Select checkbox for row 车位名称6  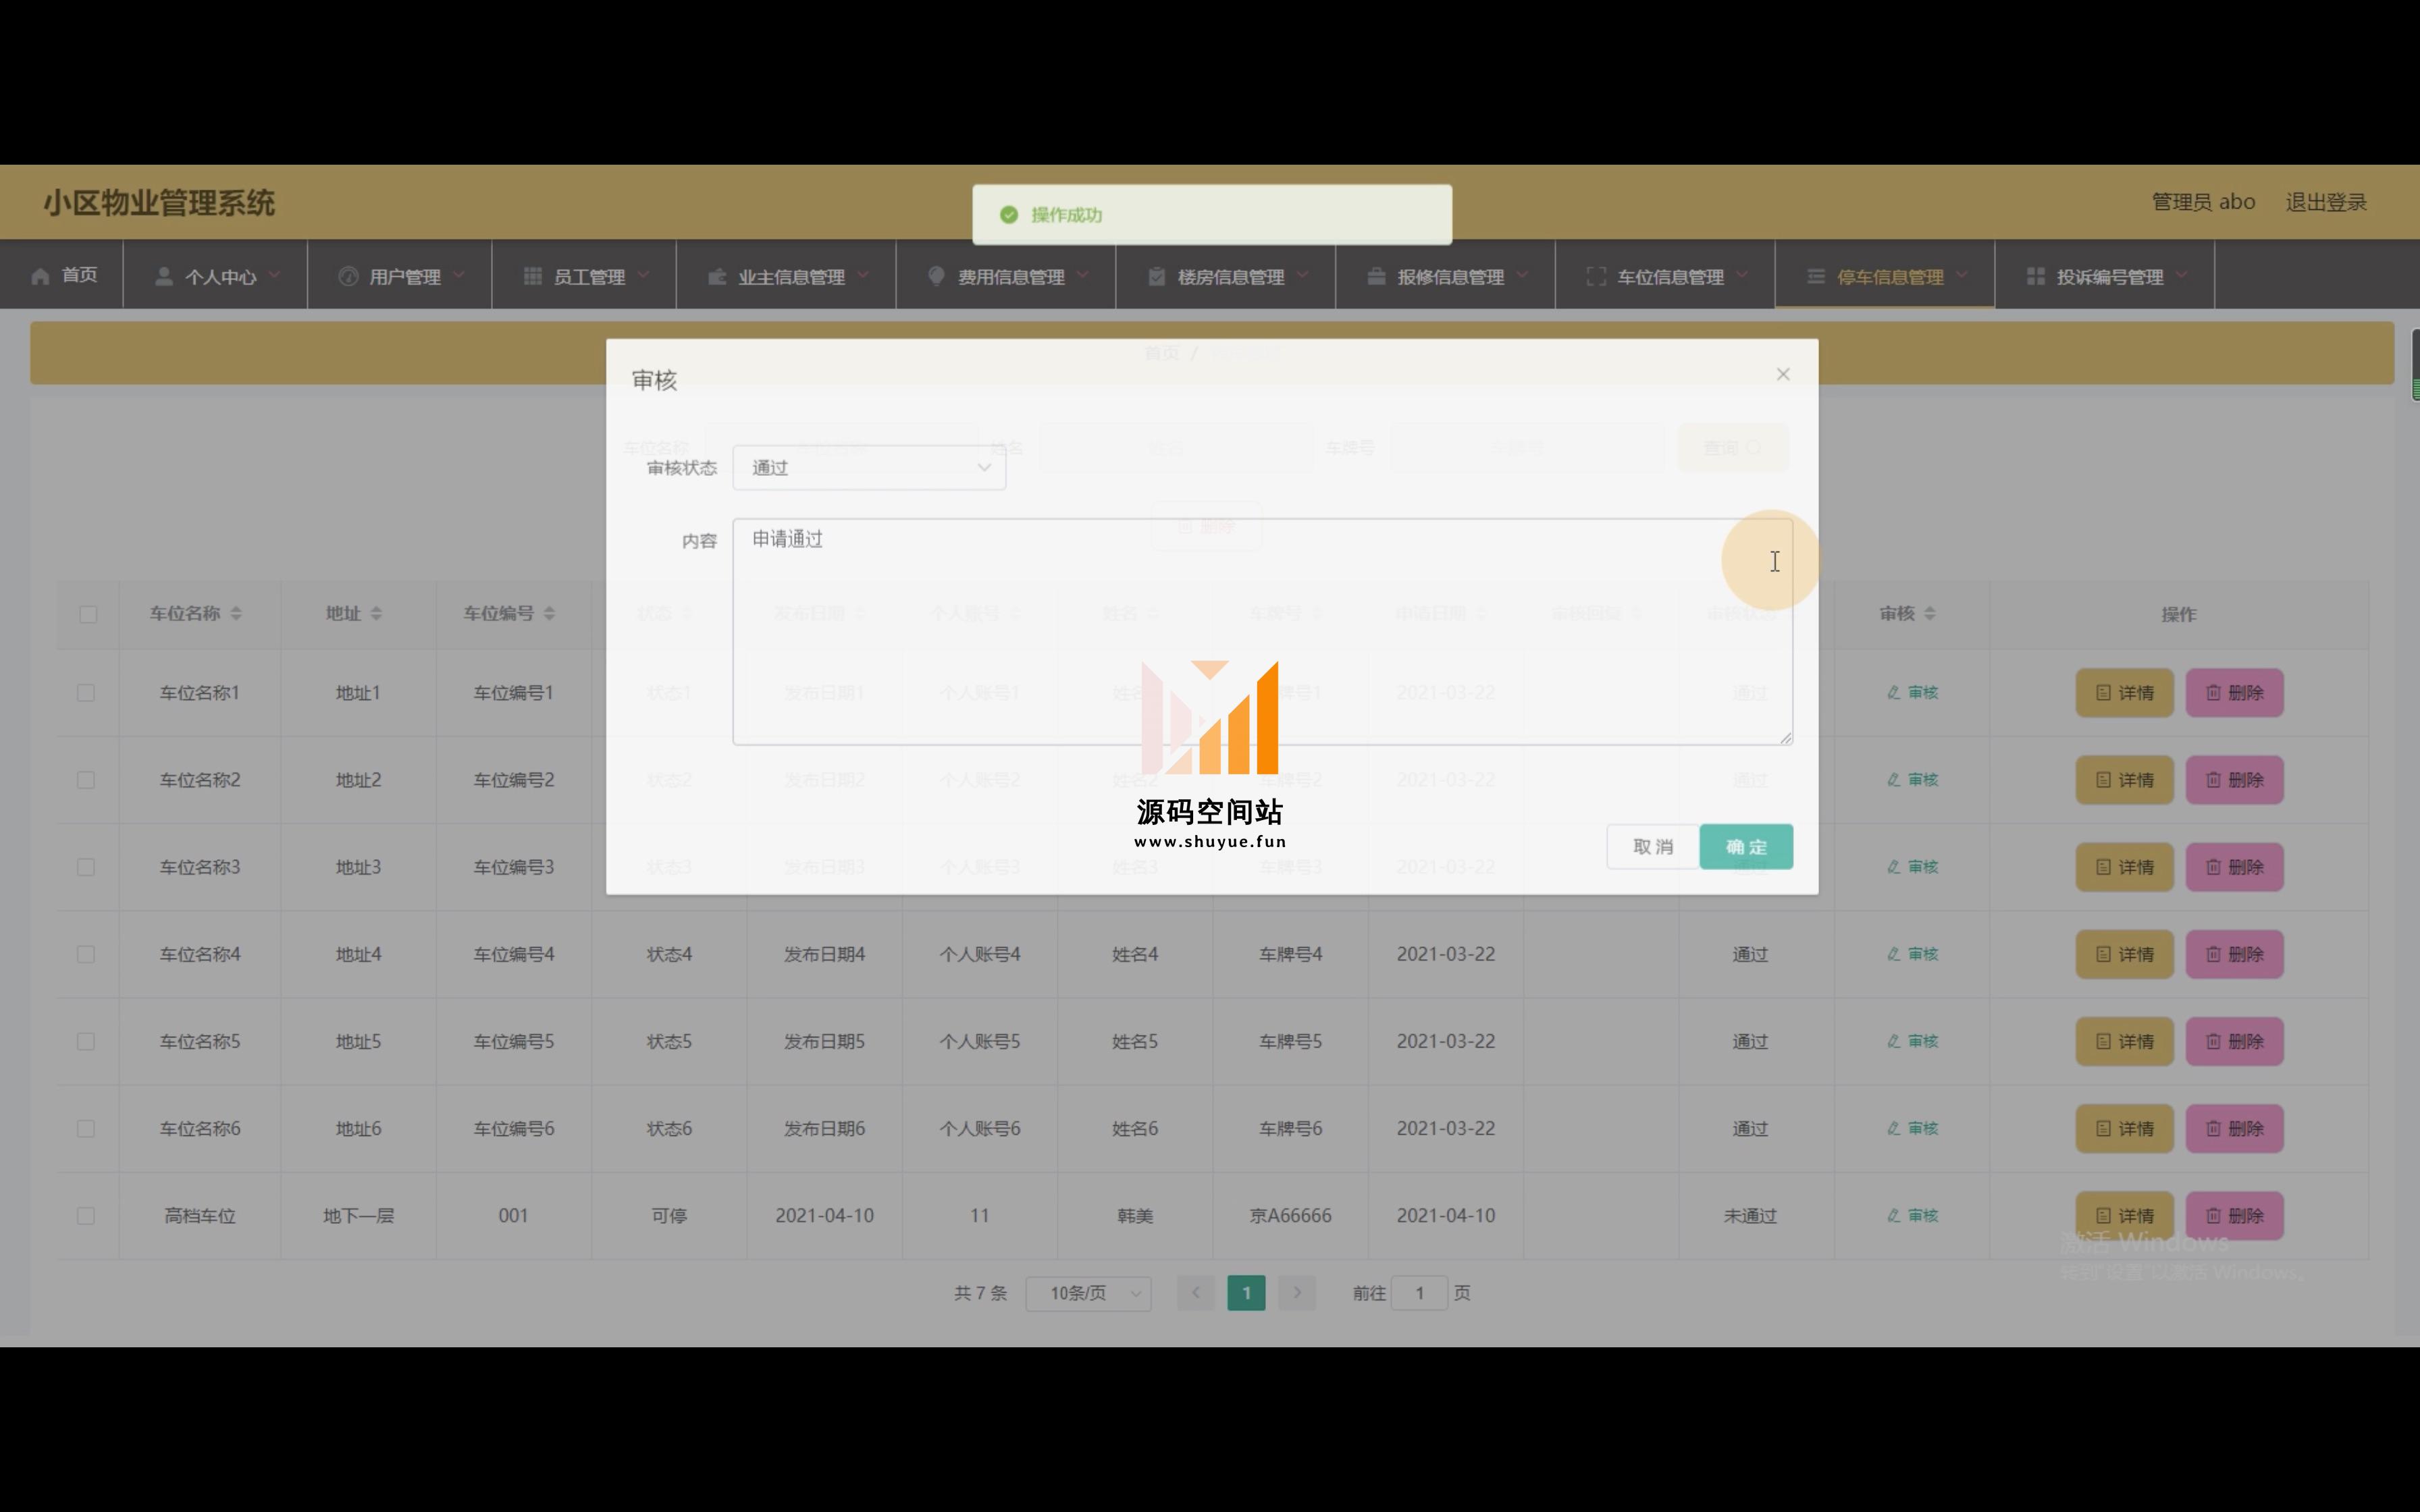(x=86, y=1129)
